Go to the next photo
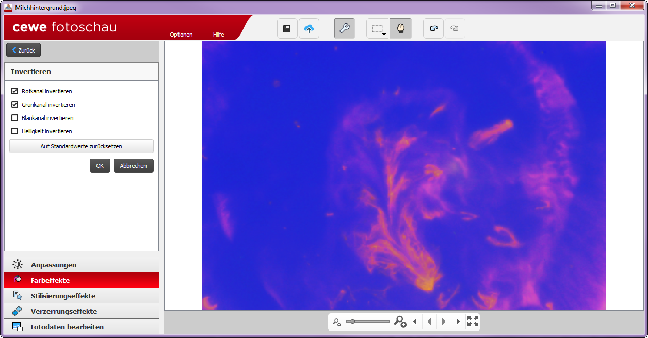The height and width of the screenshot is (338, 648). pos(444,322)
